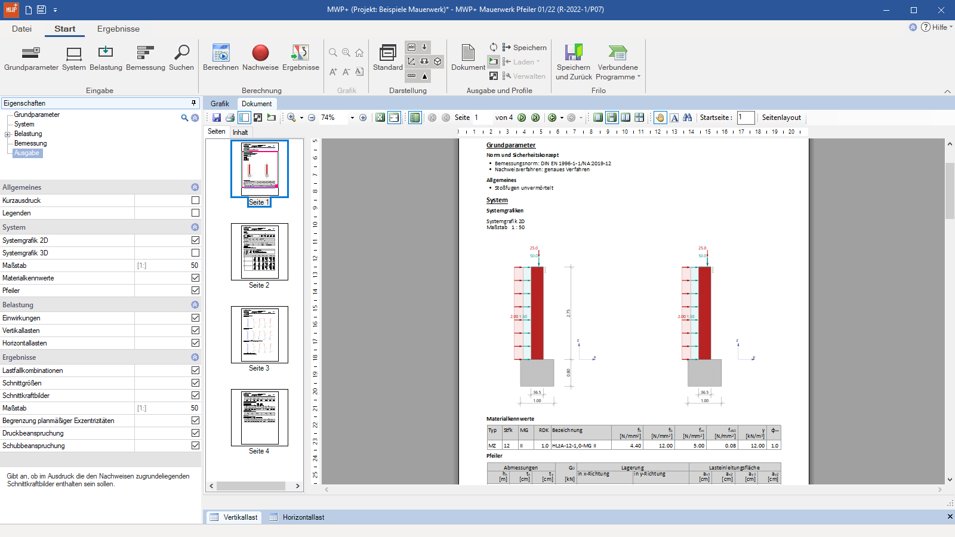Go to next page green arrow

522,118
